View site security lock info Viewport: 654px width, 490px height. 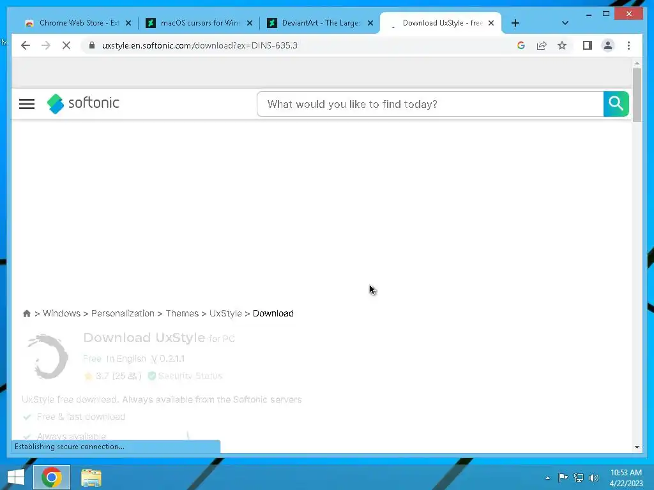pyautogui.click(x=92, y=45)
